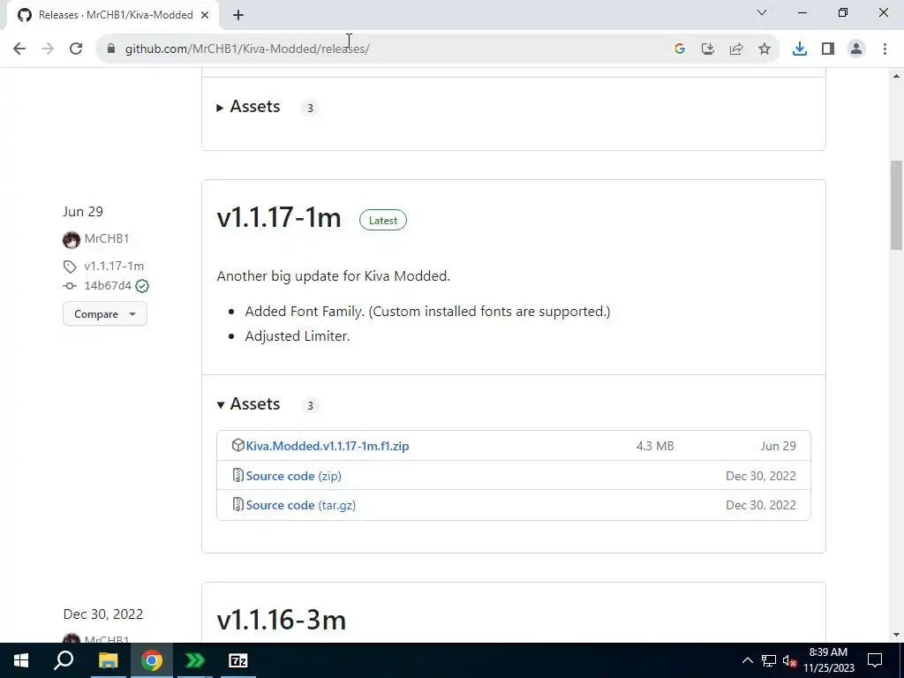Open the v1.1.17-1m release title
The height and width of the screenshot is (678, 904).
click(279, 218)
